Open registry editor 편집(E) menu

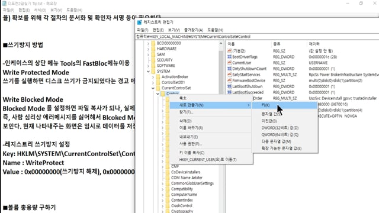(158, 30)
